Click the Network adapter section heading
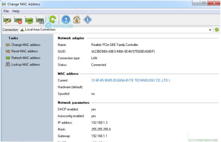The image size is (221, 142). [71, 38]
